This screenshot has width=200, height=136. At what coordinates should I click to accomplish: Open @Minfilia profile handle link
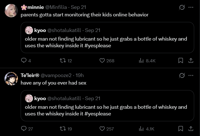(56, 7)
